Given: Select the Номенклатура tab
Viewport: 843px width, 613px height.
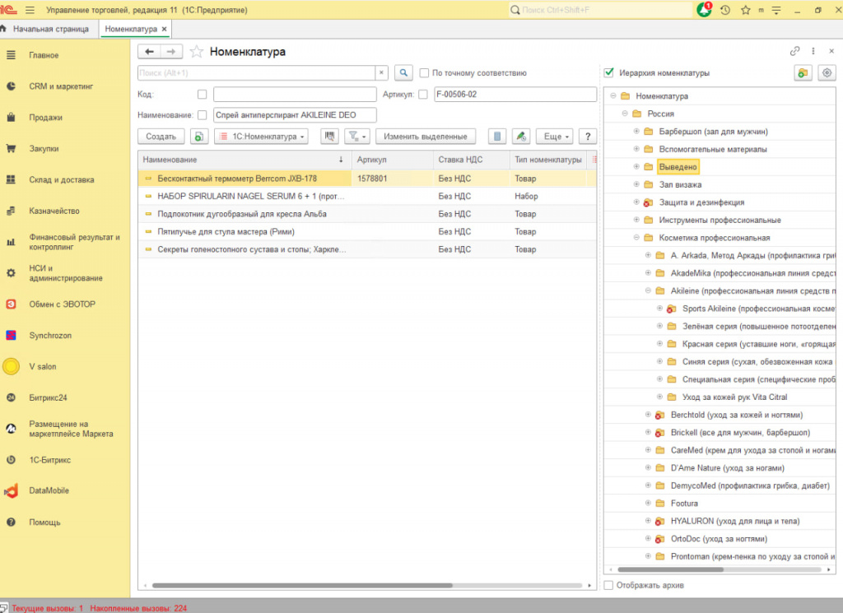Looking at the screenshot, I should [131, 29].
